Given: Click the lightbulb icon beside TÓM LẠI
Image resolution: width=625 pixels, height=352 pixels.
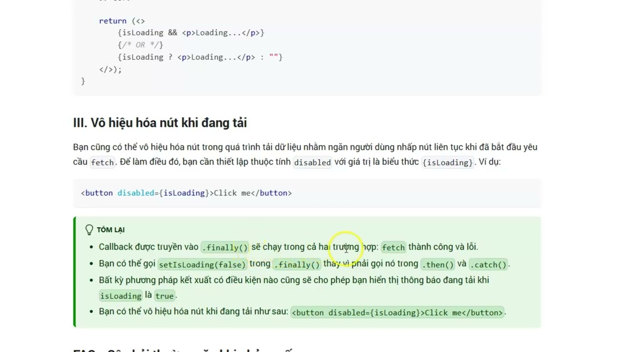Looking at the screenshot, I should coord(89,230).
